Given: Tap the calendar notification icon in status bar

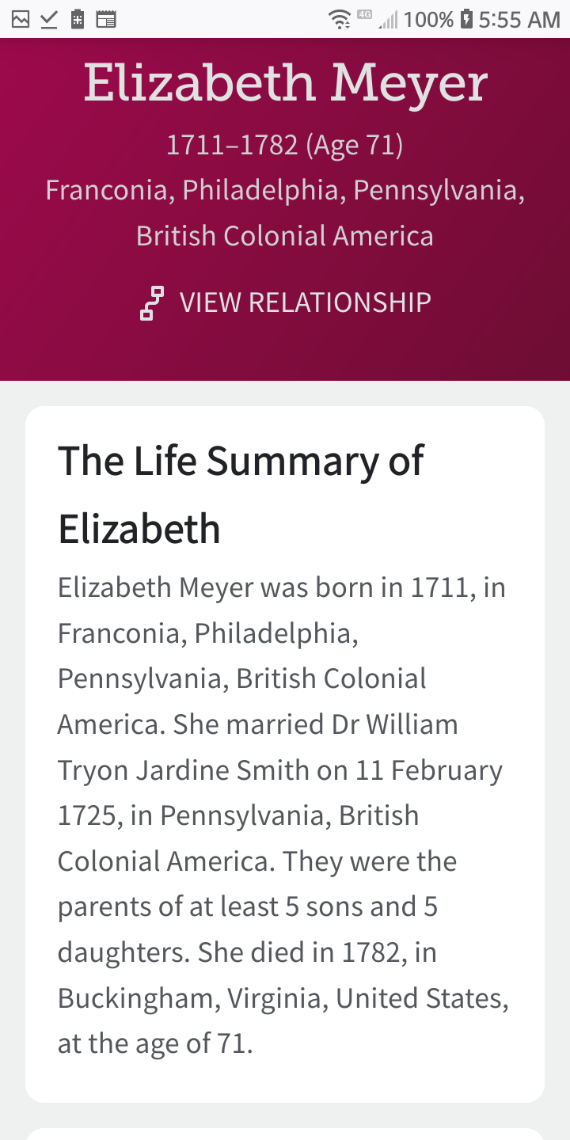Looking at the screenshot, I should tap(105, 19).
